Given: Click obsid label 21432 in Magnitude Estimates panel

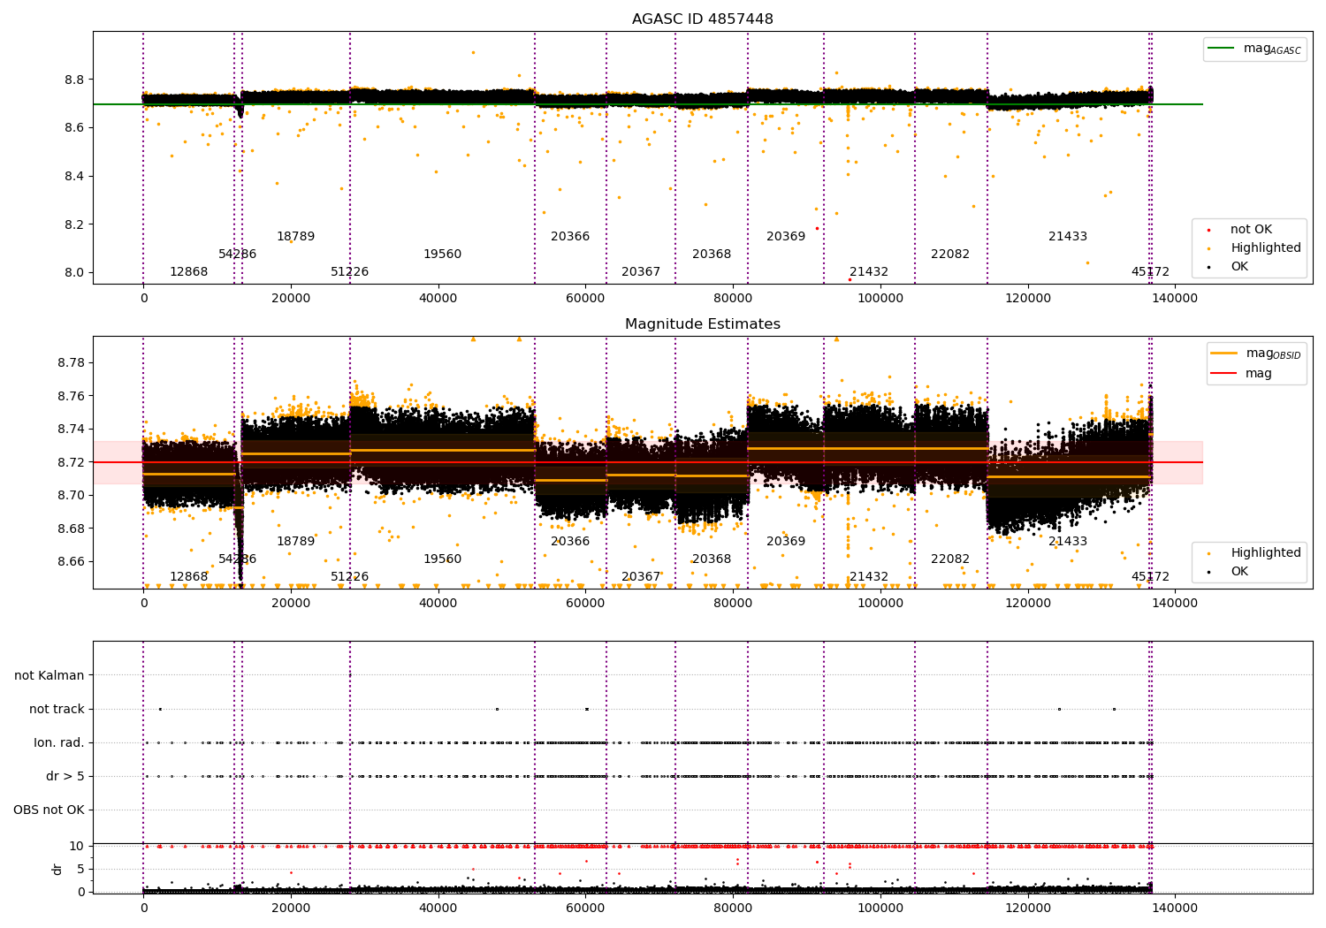Looking at the screenshot, I should pos(869,577).
